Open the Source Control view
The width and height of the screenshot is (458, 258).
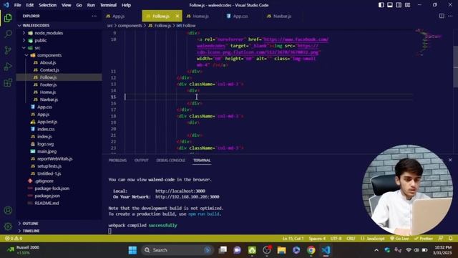[8, 50]
